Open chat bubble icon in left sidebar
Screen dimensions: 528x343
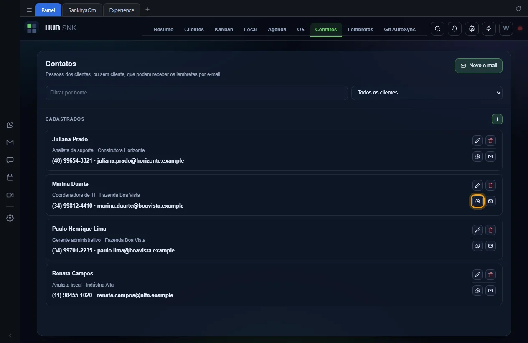tap(10, 160)
